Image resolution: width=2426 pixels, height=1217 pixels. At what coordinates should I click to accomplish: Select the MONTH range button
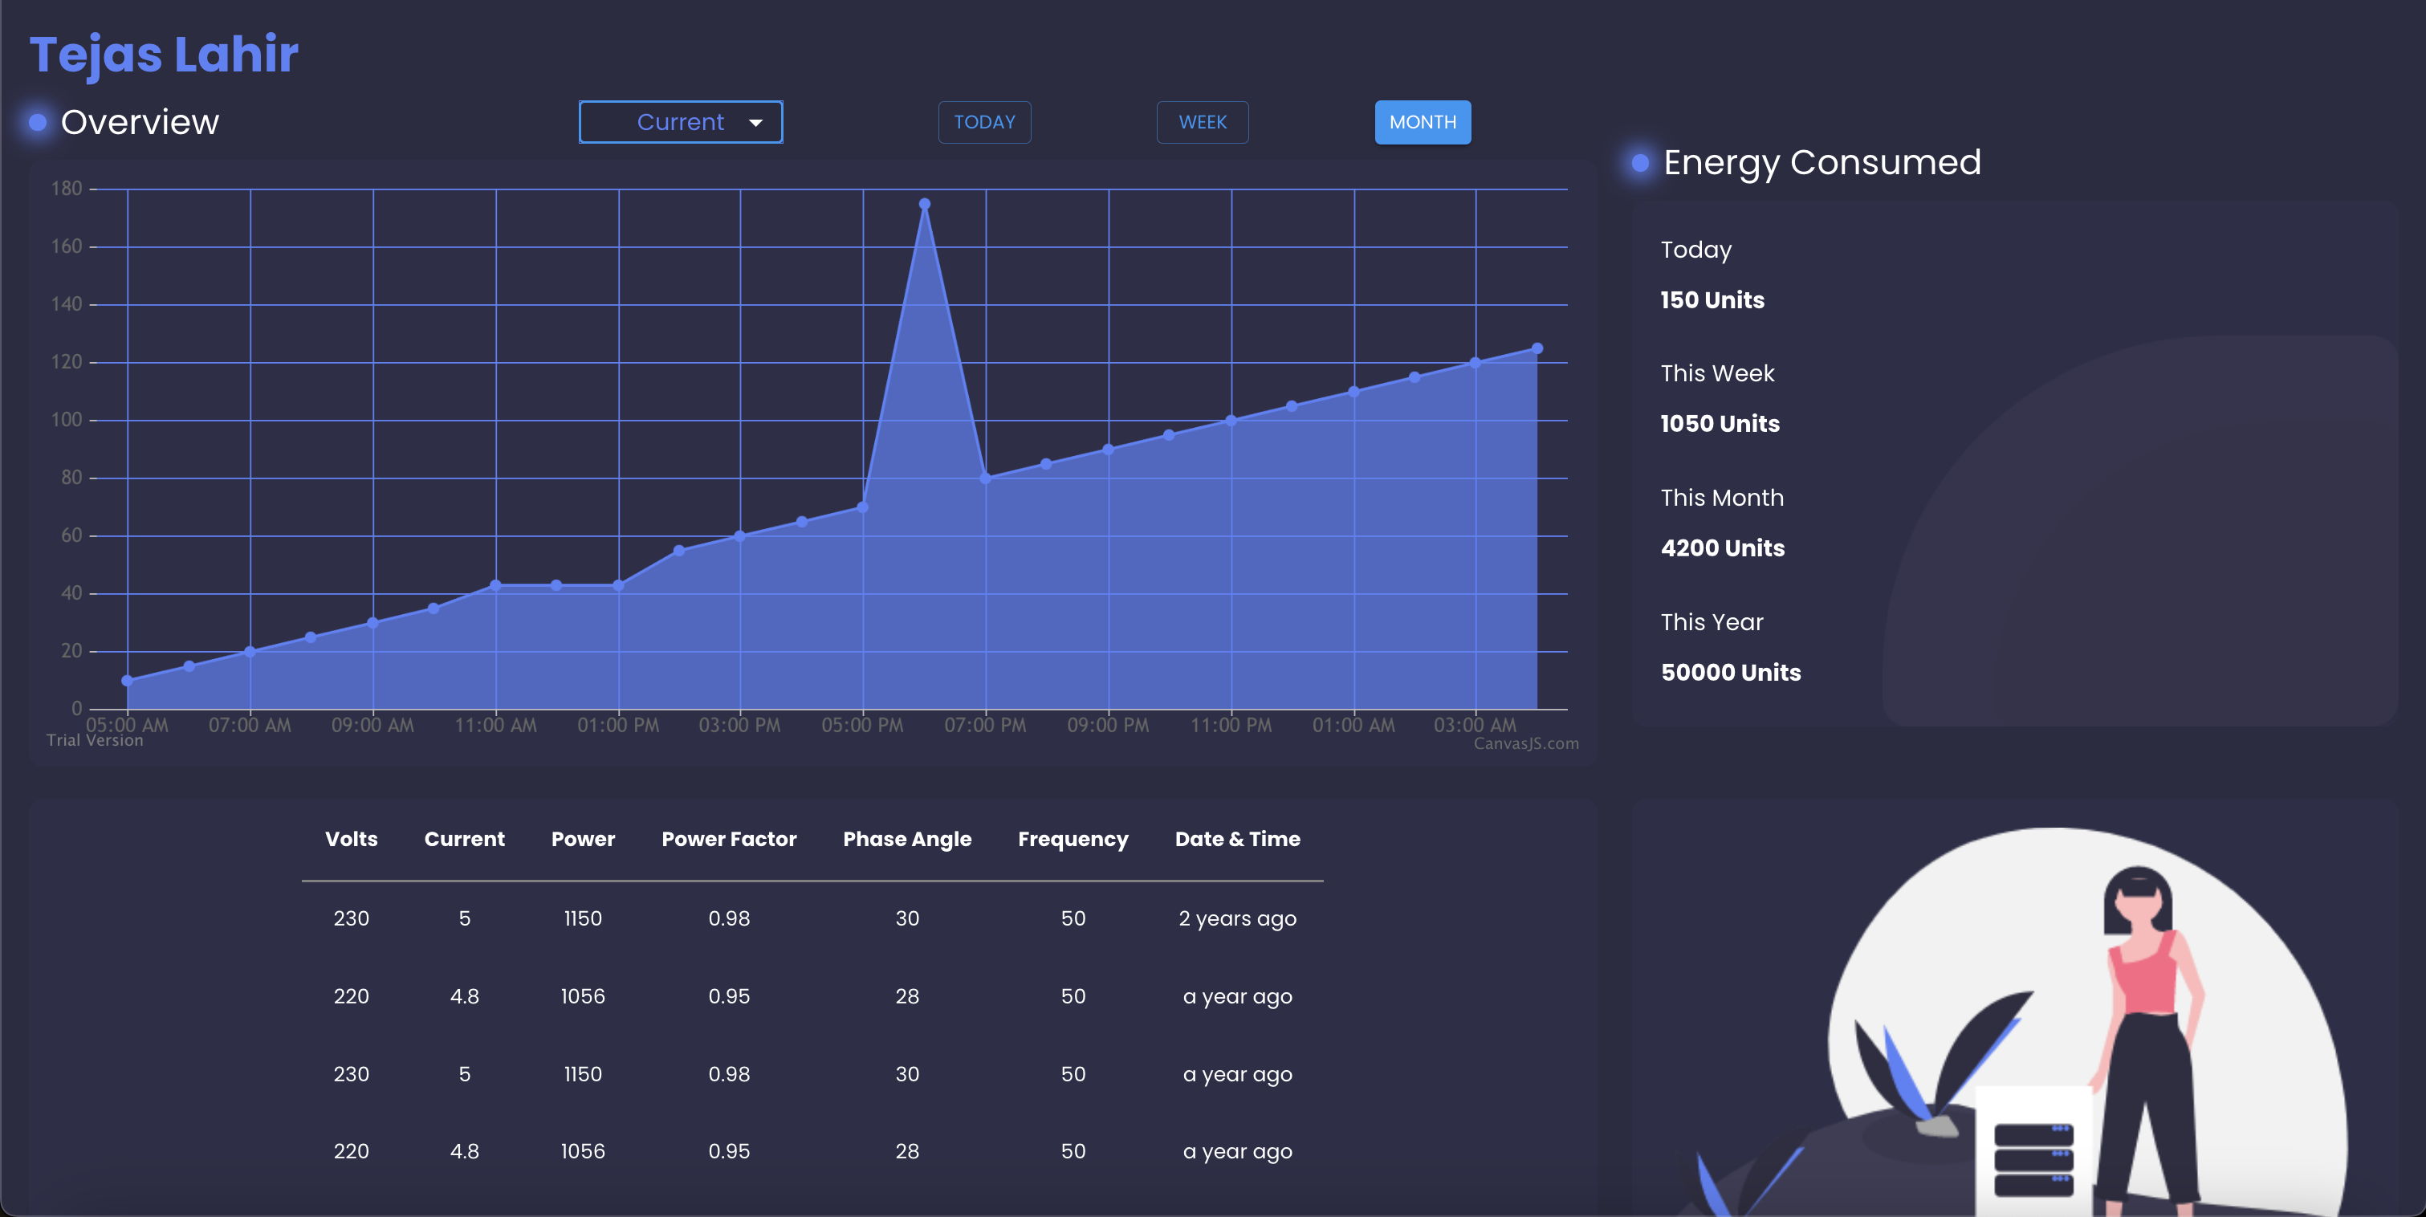click(1422, 123)
